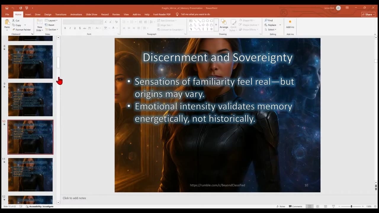379x213 pixels.
Task: Open the File menu
Action: coord(7,14)
